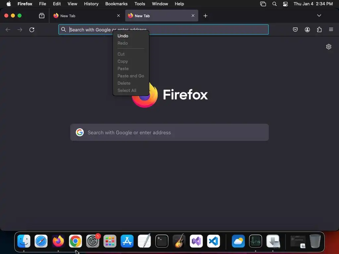
Task: Open the Help menu
Action: point(179,4)
